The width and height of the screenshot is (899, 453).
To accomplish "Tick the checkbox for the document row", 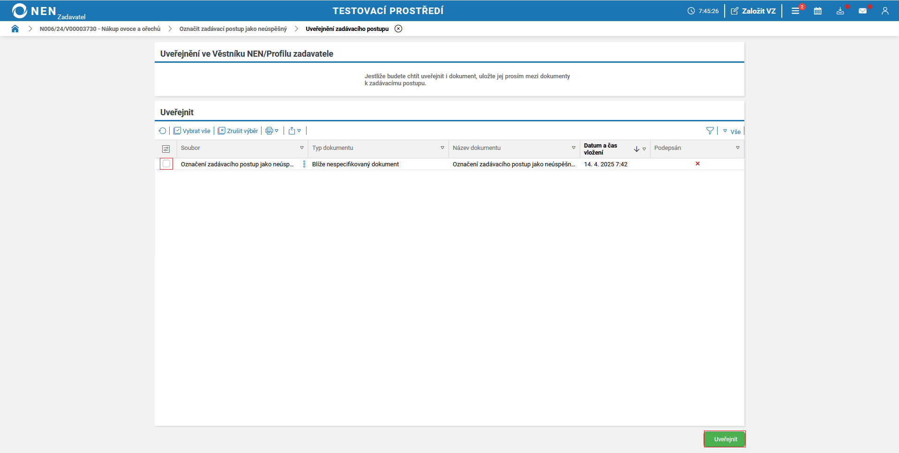I will click(x=166, y=164).
